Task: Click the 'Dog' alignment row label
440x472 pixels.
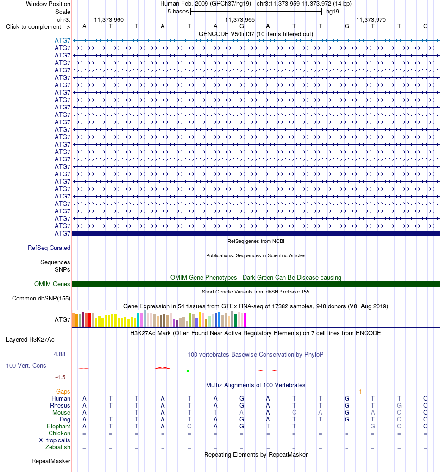Action: coord(65,419)
